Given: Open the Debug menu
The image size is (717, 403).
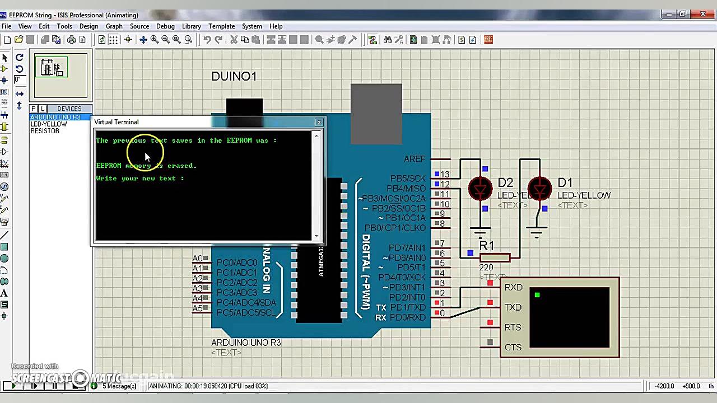Looking at the screenshot, I should pos(165,26).
